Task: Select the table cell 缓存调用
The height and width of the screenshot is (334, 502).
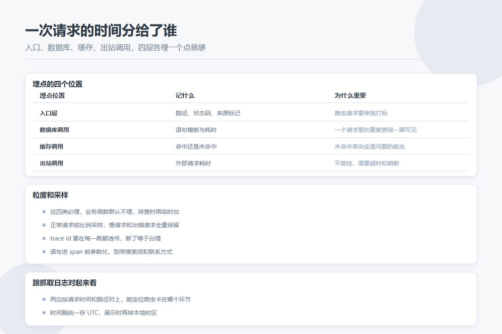Action: tap(52, 146)
